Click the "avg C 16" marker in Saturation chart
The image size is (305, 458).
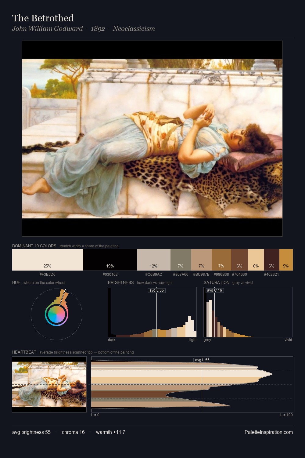(x=214, y=290)
